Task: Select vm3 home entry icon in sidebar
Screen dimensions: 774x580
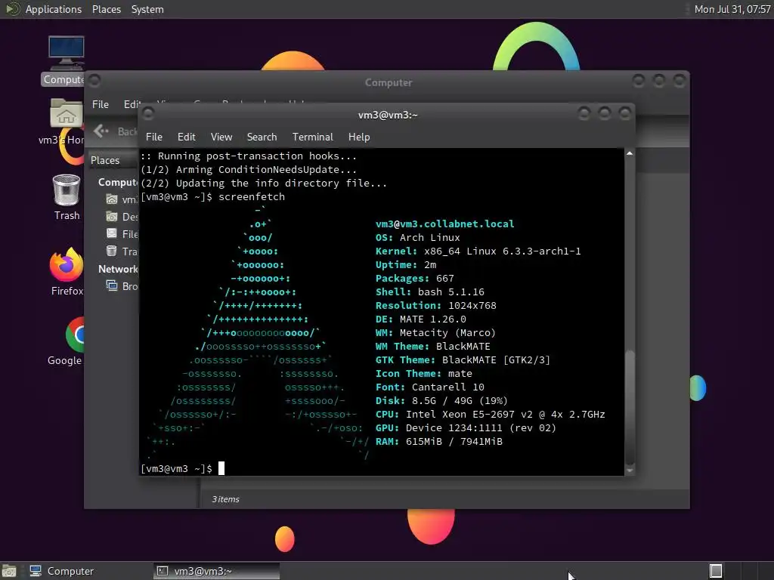Action: (x=112, y=199)
